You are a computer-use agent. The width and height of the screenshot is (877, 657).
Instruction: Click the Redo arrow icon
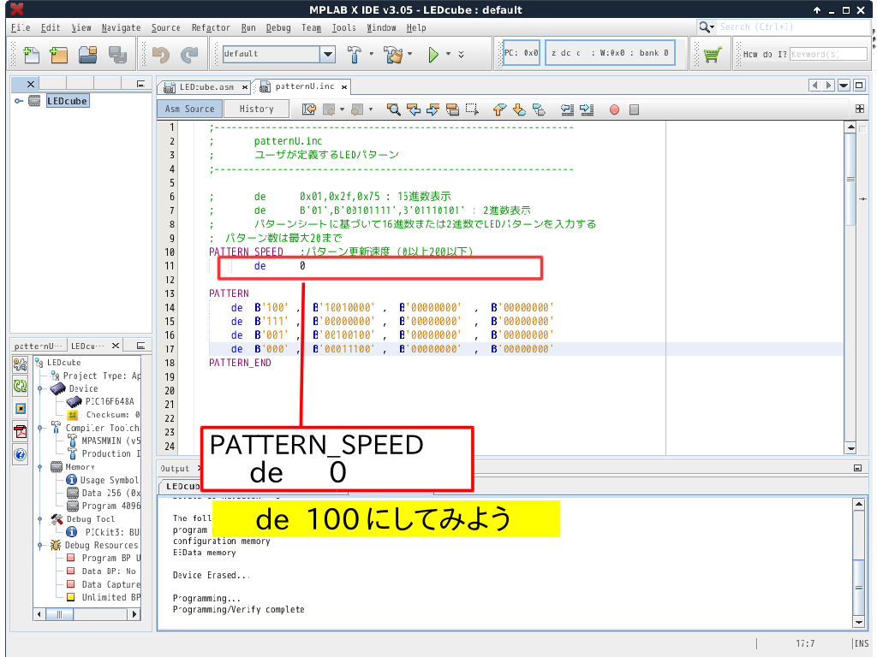[189, 54]
